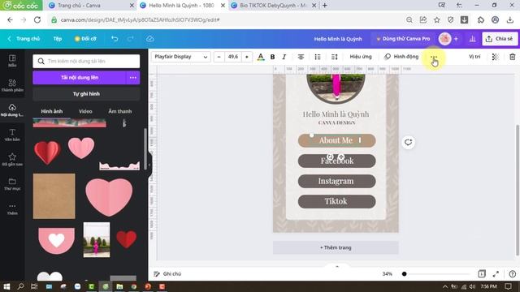Add a collaborator with the plus icon
The width and height of the screenshot is (520, 292).
pyautogui.click(x=456, y=39)
